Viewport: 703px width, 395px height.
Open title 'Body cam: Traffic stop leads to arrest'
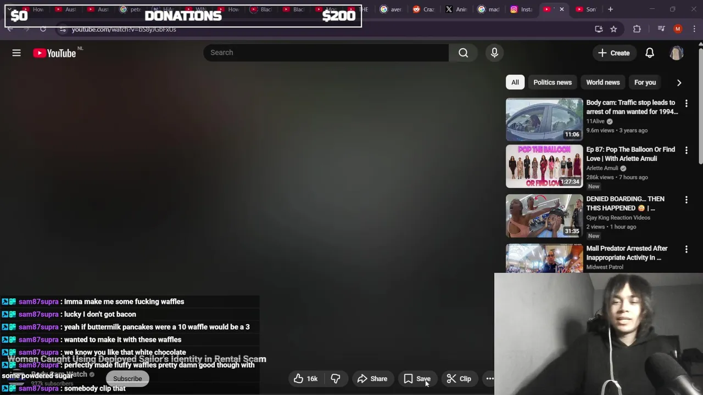[632, 107]
